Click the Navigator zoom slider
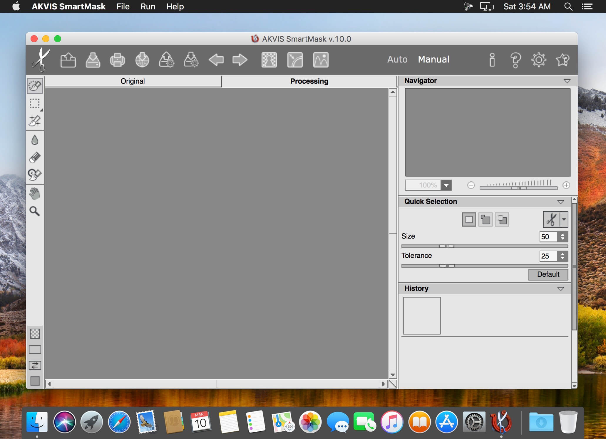The width and height of the screenshot is (606, 439). coord(518,188)
